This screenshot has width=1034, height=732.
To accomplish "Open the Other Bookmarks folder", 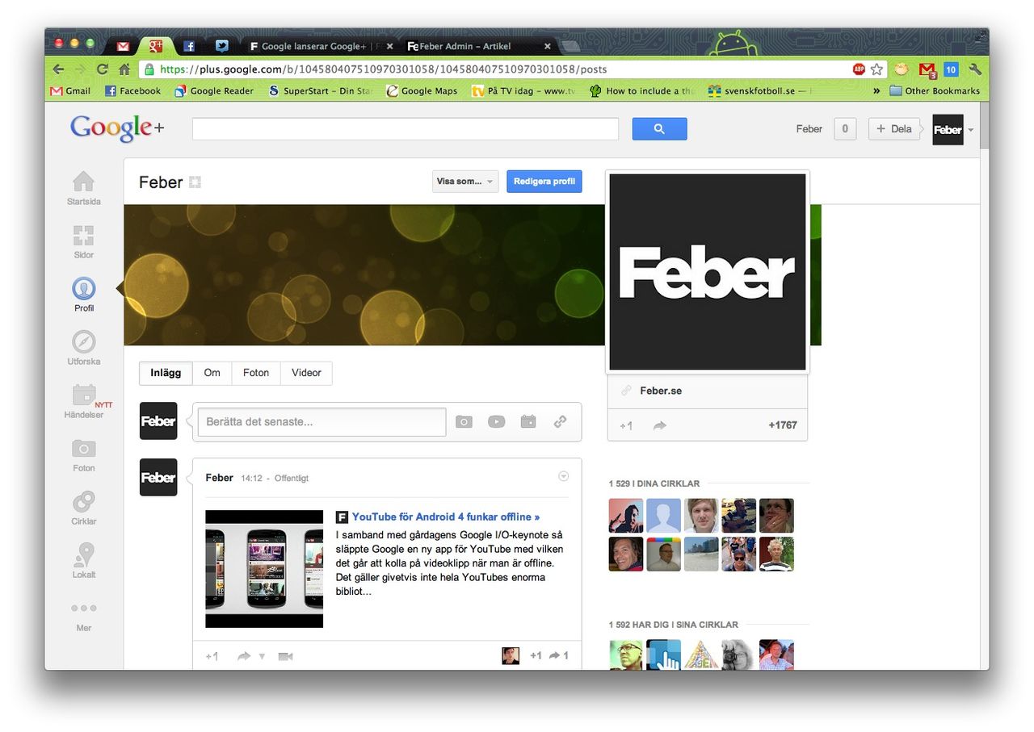I will (x=935, y=91).
